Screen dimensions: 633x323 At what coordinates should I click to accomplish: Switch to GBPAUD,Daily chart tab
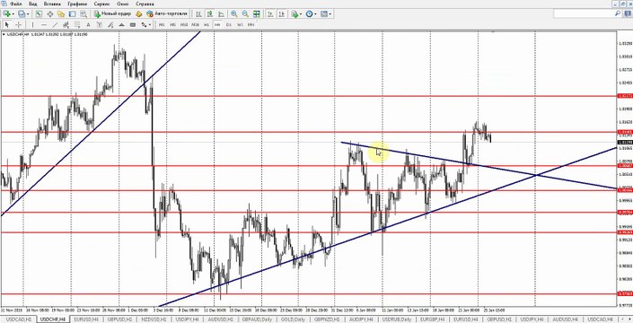[258, 319]
